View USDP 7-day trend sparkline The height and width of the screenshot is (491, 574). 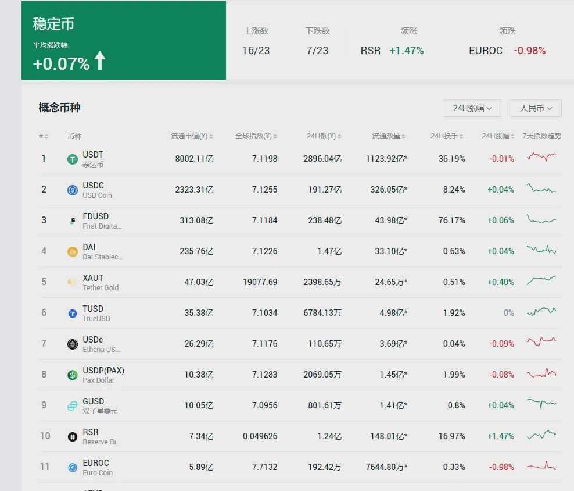(541, 373)
